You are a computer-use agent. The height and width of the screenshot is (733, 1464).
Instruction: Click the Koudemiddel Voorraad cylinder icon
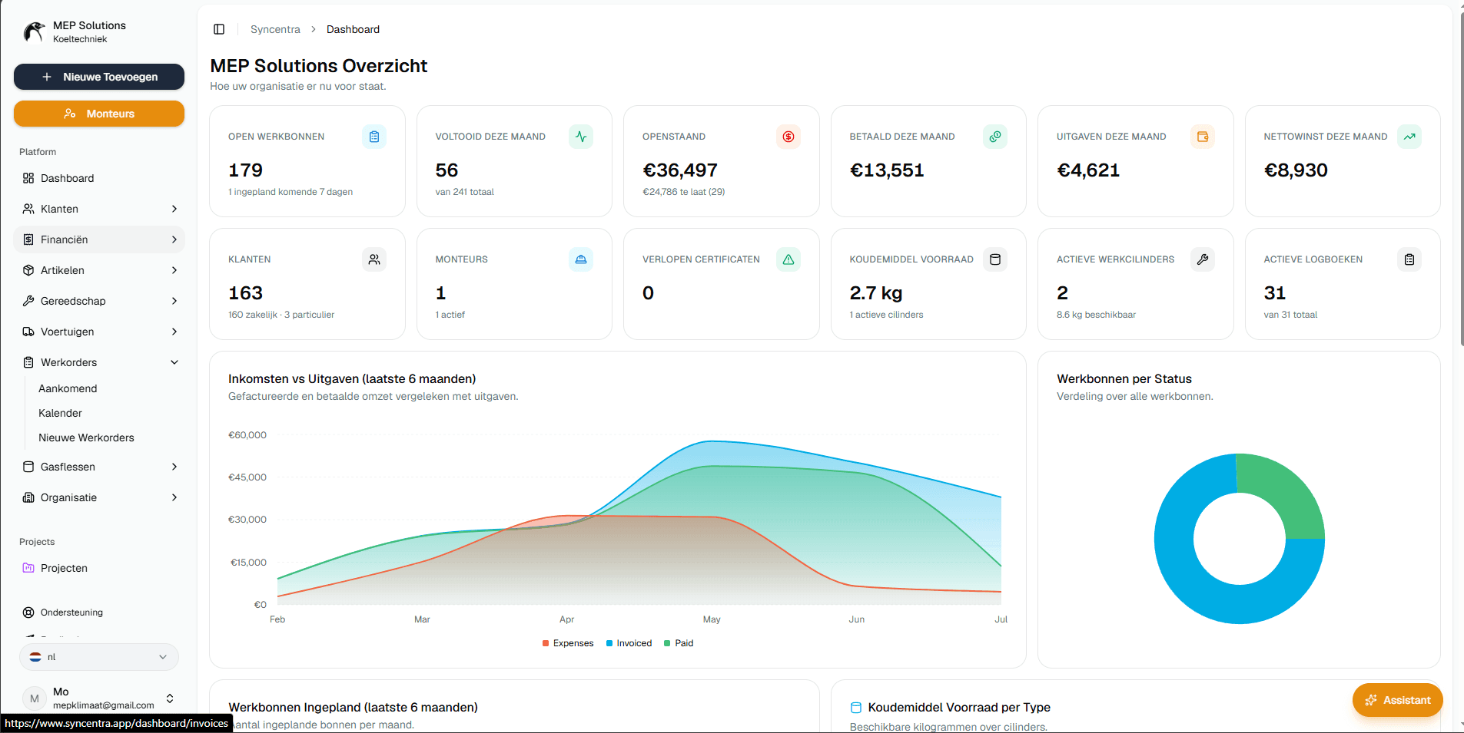coord(995,259)
